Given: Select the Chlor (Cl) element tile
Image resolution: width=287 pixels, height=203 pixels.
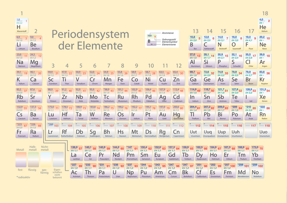Looking at the screenshot, I should point(251,61).
